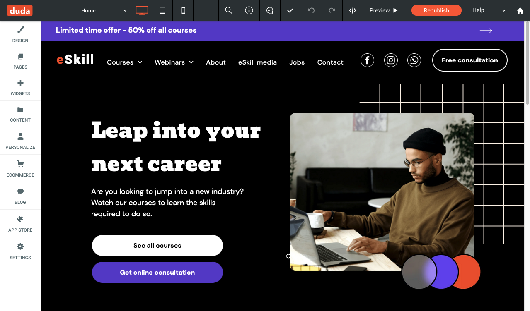Undo the last change

pyautogui.click(x=311, y=10)
